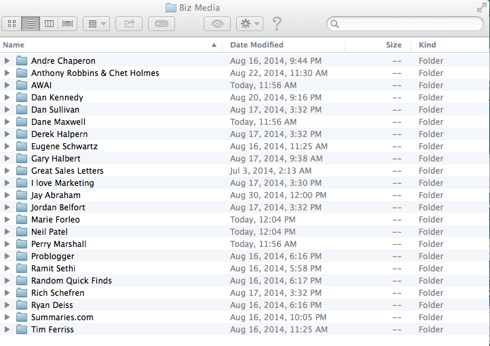The height and width of the screenshot is (346, 490).
Task: Select the Andre Chaperon name
Action: pyautogui.click(x=63, y=61)
